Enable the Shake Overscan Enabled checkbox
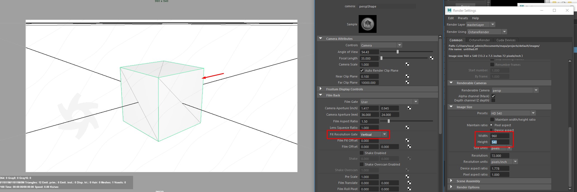The height and width of the screenshot is (192, 577). (361, 164)
